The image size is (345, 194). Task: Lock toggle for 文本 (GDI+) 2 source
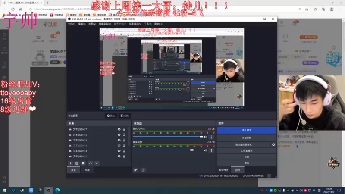point(124,156)
